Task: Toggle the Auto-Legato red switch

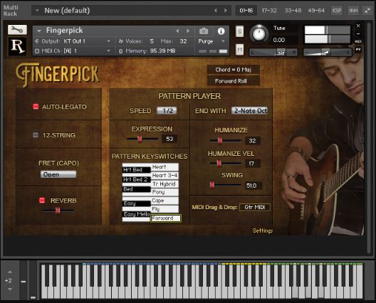Action: tap(36, 106)
